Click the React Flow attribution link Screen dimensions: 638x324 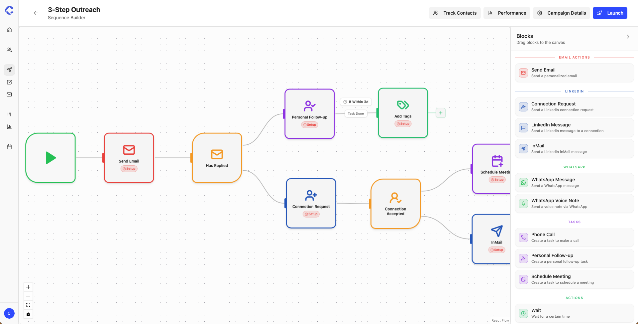(x=500, y=320)
